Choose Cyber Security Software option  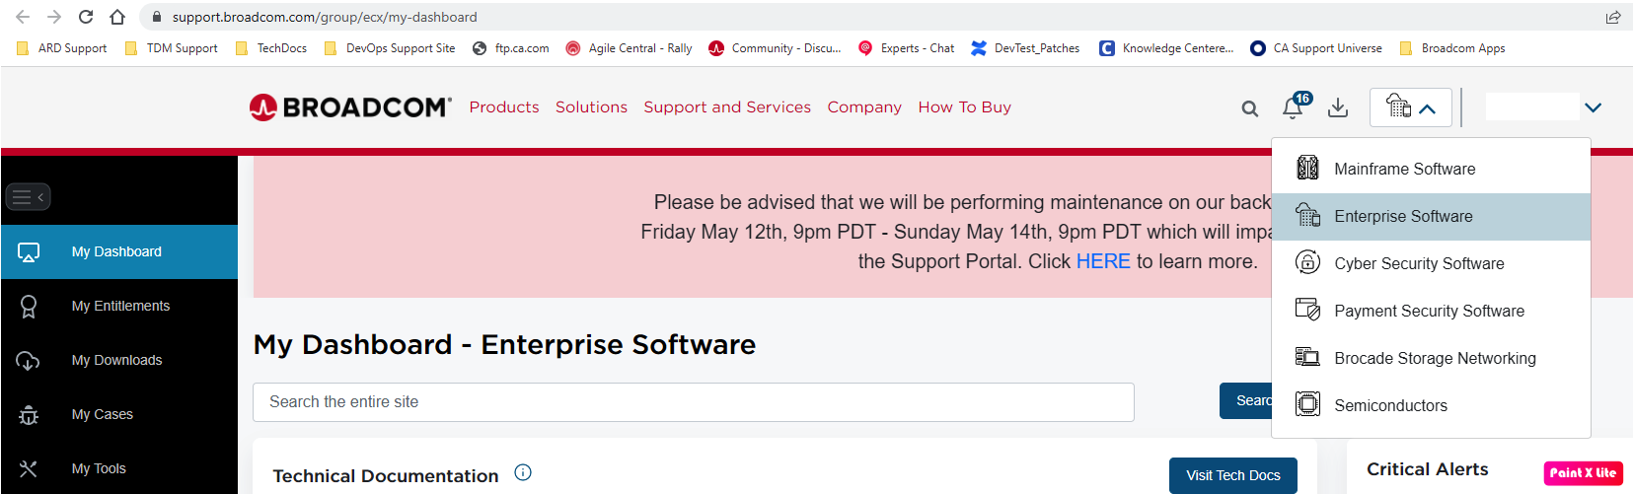pyautogui.click(x=1419, y=263)
